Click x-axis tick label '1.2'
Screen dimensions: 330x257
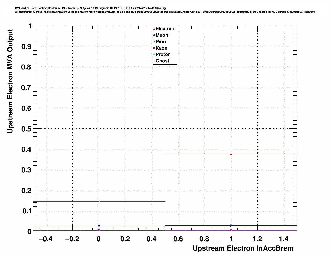[257, 239]
